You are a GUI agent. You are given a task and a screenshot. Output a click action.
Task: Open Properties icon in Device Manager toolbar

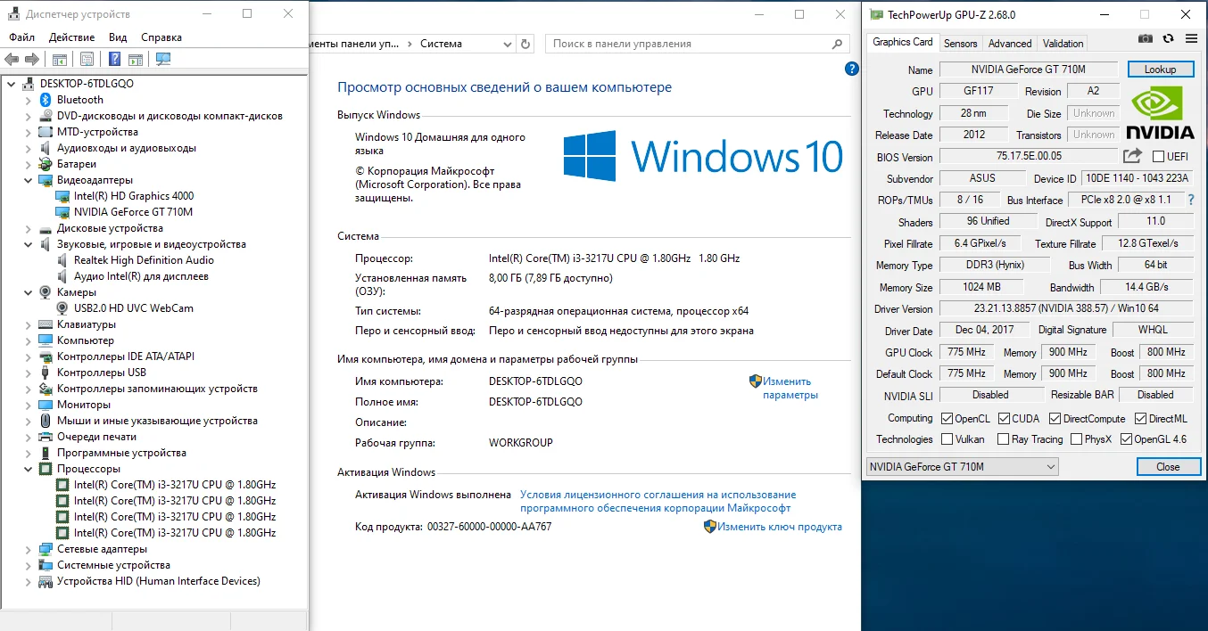tap(87, 59)
